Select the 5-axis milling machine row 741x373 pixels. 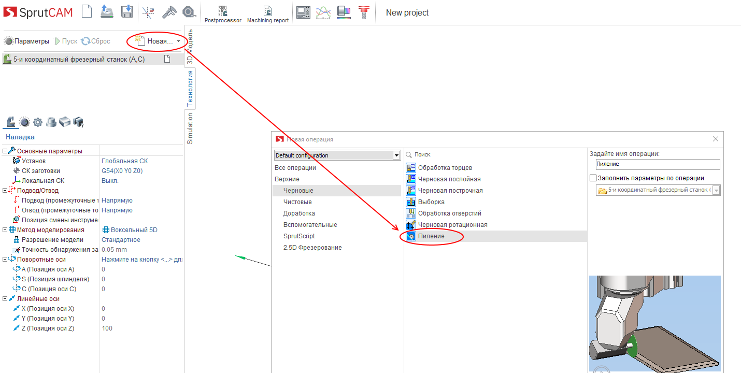92,59
